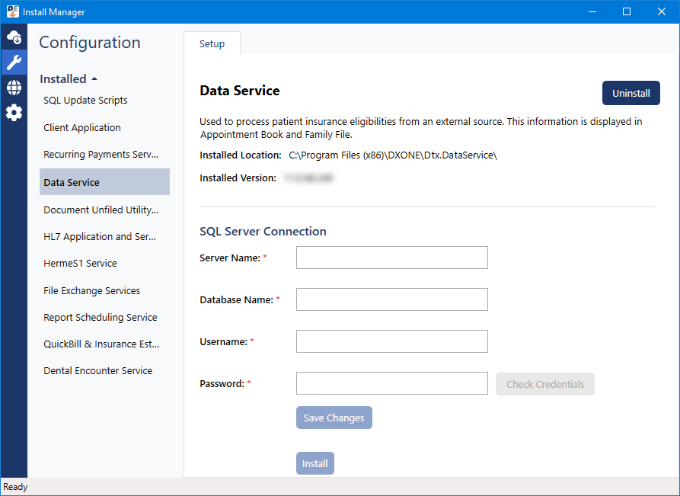
Task: Focus the Database Name text box
Action: click(x=392, y=299)
